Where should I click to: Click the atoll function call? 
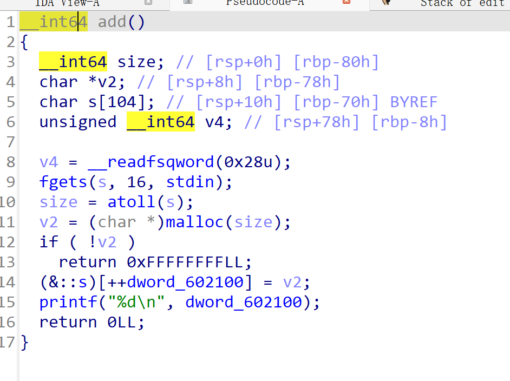click(x=132, y=202)
